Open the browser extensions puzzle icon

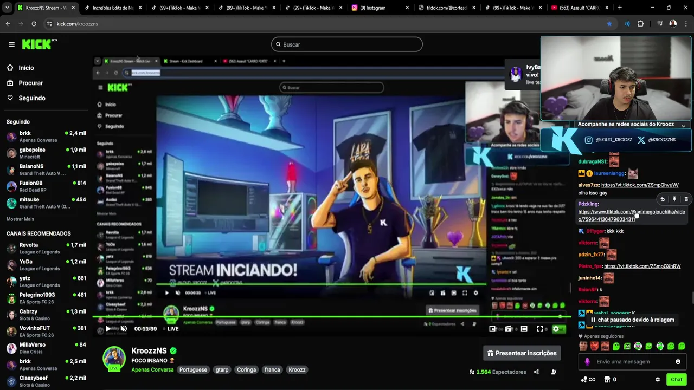[641, 24]
